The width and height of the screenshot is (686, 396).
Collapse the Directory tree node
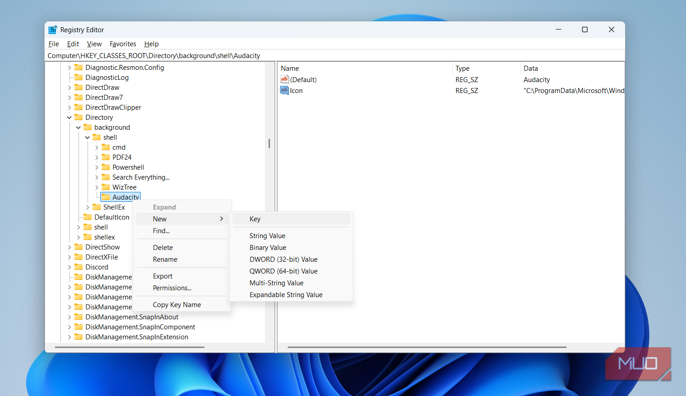coord(69,117)
